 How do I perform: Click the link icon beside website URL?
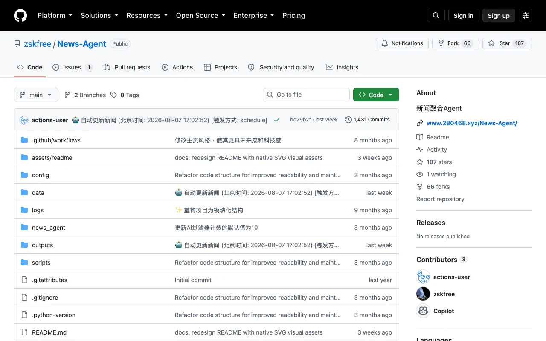(420, 123)
